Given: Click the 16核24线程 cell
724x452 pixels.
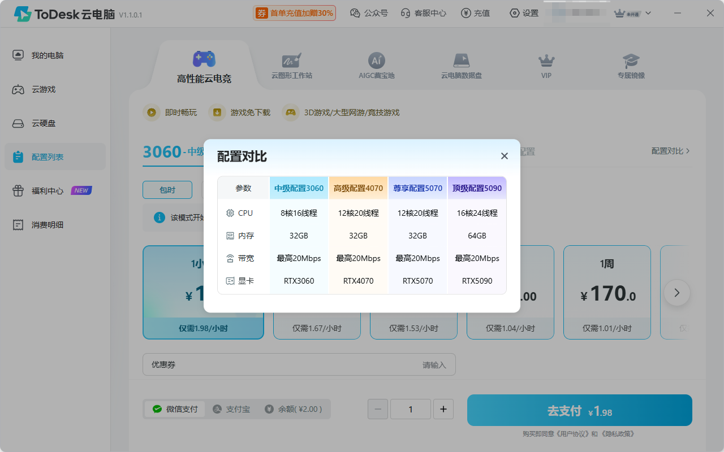Looking at the screenshot, I should [477, 213].
